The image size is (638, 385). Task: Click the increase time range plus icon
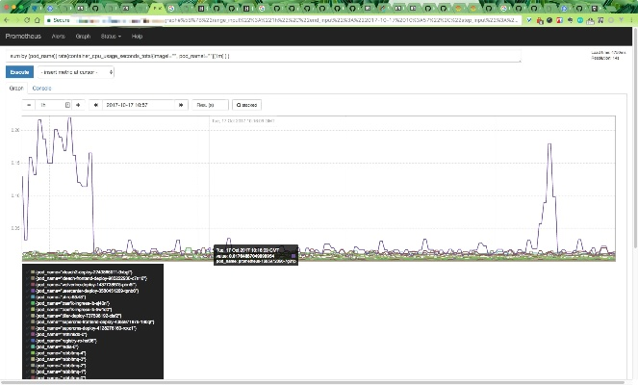(79, 104)
